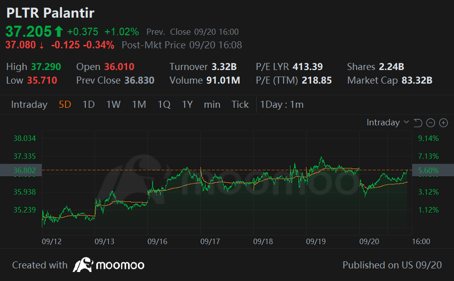This screenshot has height=281, width=454.
Task: Click the Low value 35.710
Action: (42, 81)
